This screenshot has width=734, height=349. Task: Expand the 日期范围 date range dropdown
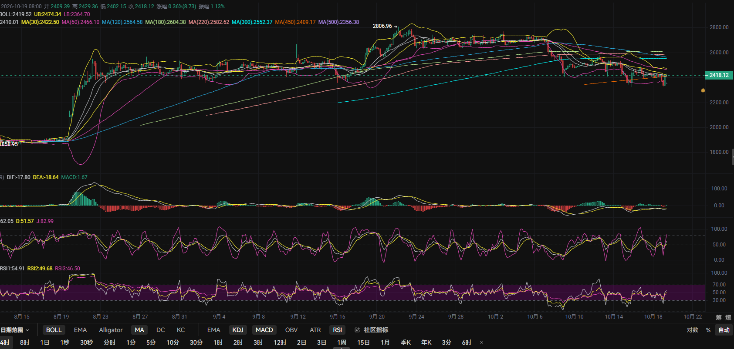15,330
